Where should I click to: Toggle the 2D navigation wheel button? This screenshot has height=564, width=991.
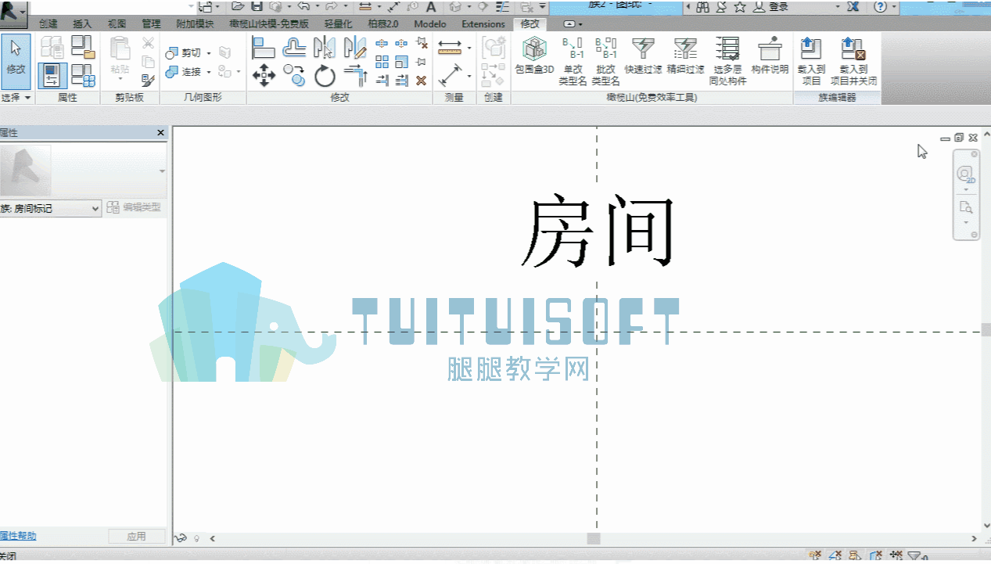pos(966,174)
